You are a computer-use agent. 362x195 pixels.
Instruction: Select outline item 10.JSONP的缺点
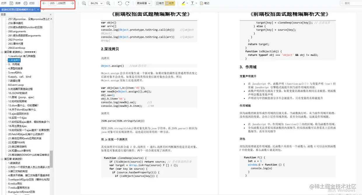coord(17,93)
